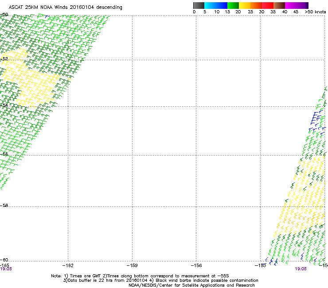
Task: Click the 'ASCAT 25KM NOAA Winds 20160104 descending' title
Action: [x=65, y=8]
